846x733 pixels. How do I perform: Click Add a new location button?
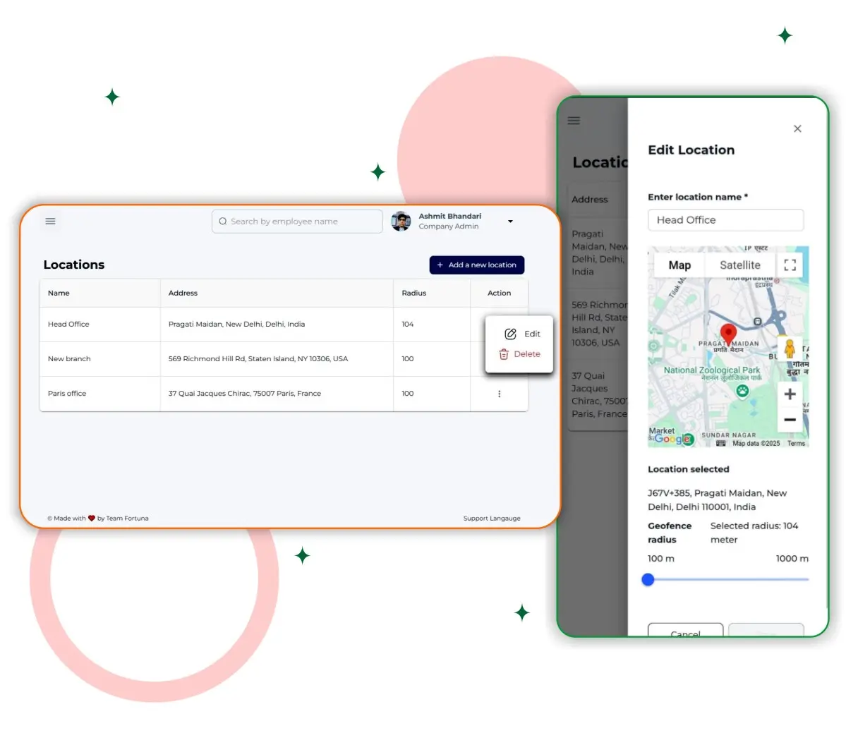(x=477, y=265)
